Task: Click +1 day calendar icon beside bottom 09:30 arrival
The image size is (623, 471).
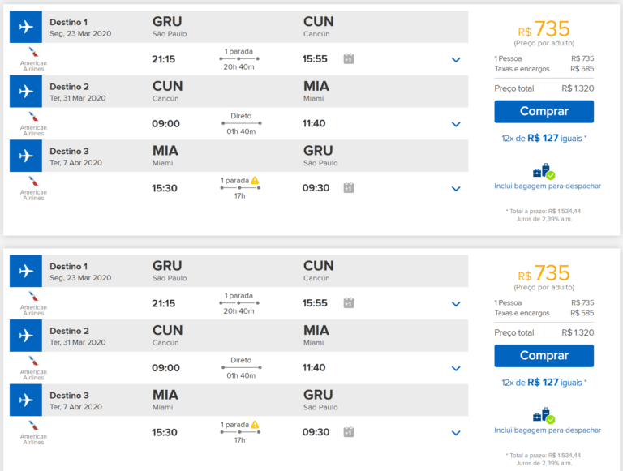Action: pyautogui.click(x=349, y=432)
